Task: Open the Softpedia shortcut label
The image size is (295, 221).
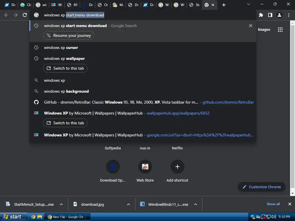Action: point(113,148)
